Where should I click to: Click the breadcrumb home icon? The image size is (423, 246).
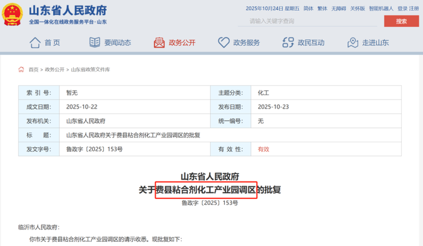coord(22,70)
